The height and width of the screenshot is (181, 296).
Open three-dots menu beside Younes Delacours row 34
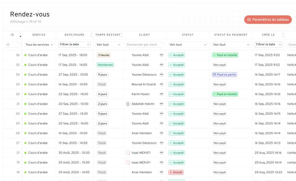click(161, 75)
